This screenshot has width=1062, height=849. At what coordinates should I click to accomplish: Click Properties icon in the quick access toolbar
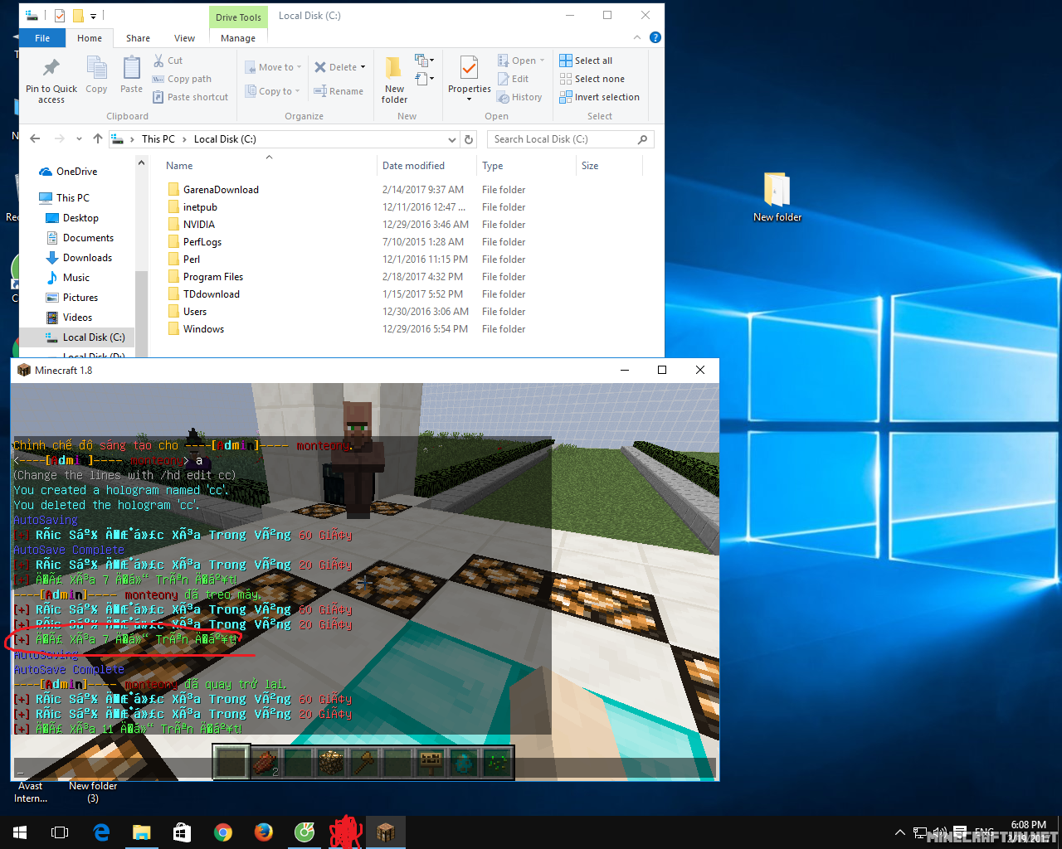point(60,16)
